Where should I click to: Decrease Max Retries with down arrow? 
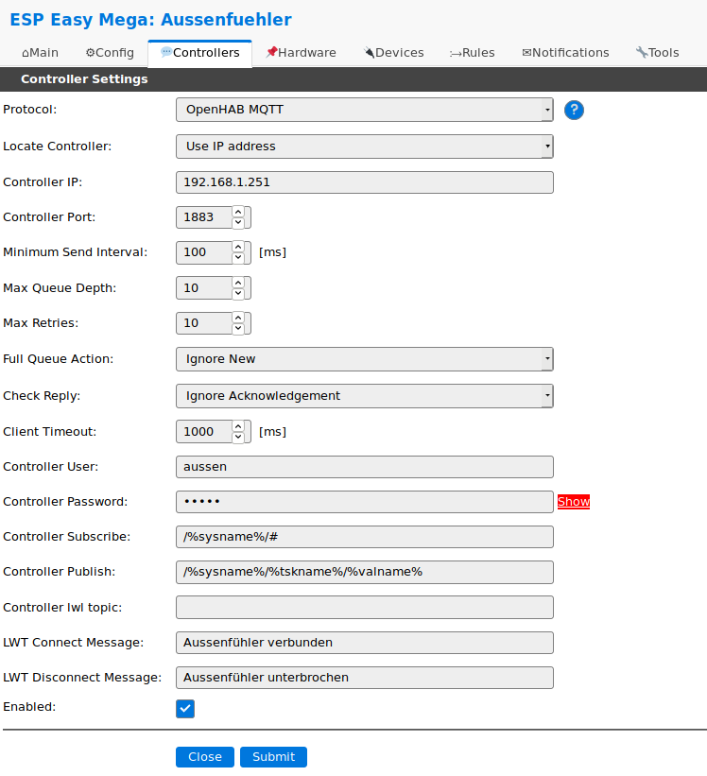238,329
